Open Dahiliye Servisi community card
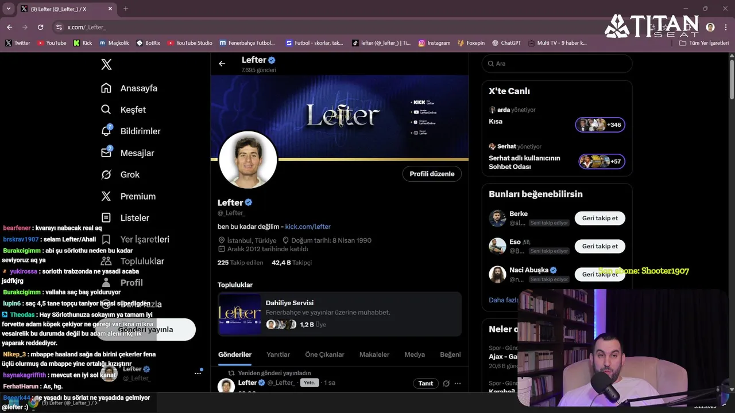The width and height of the screenshot is (735, 413). (339, 314)
